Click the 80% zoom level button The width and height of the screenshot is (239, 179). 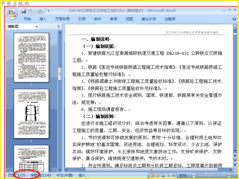coord(183,175)
